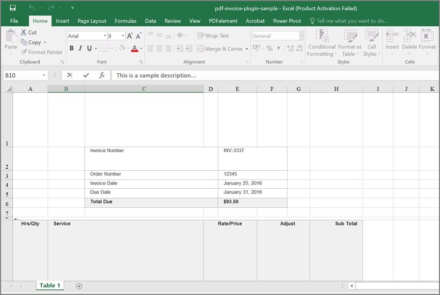Switch to the Formulas tab
The width and height of the screenshot is (440, 295).
click(x=125, y=21)
